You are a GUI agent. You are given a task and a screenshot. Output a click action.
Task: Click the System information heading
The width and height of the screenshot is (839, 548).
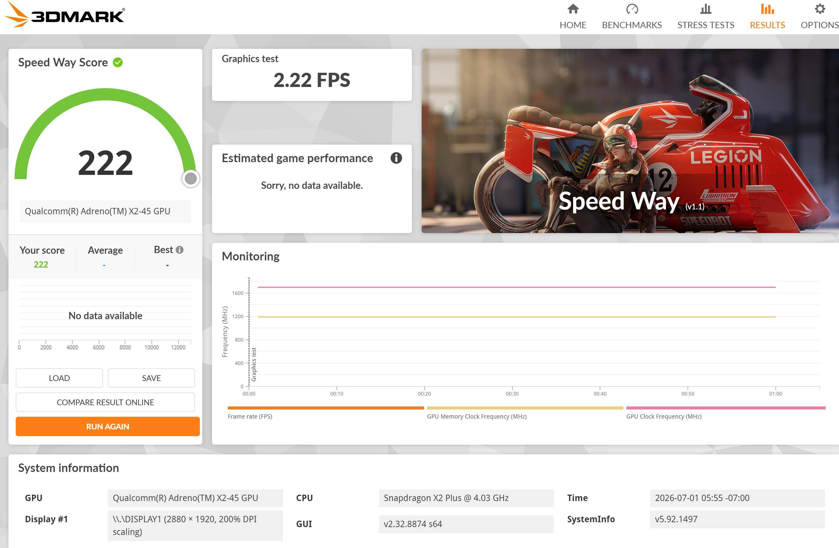[x=68, y=468]
